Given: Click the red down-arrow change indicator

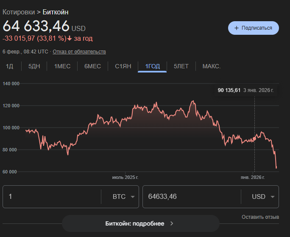Looking at the screenshot, I should coord(70,39).
